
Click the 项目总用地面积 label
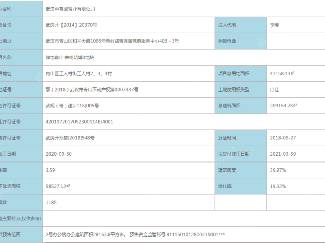click(234, 73)
